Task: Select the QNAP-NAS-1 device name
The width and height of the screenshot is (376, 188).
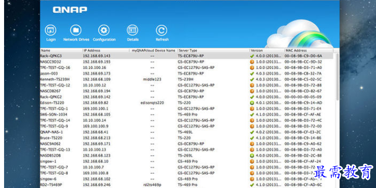Action: pyautogui.click(x=51, y=132)
